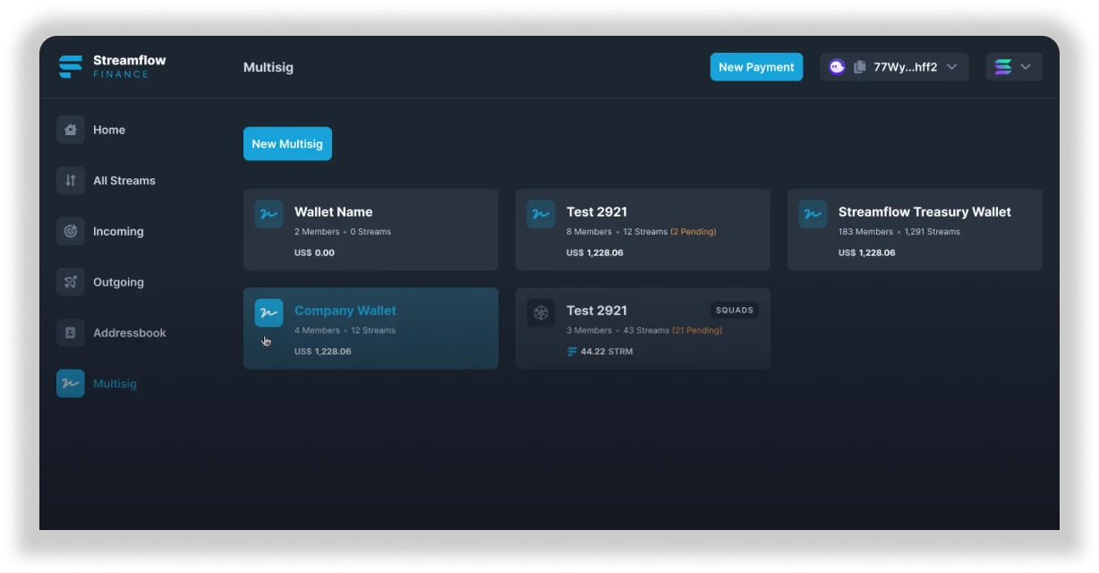Viewport: 1099px width, 573px height.
Task: Copy the wallet address with copy icon
Action: pos(860,67)
